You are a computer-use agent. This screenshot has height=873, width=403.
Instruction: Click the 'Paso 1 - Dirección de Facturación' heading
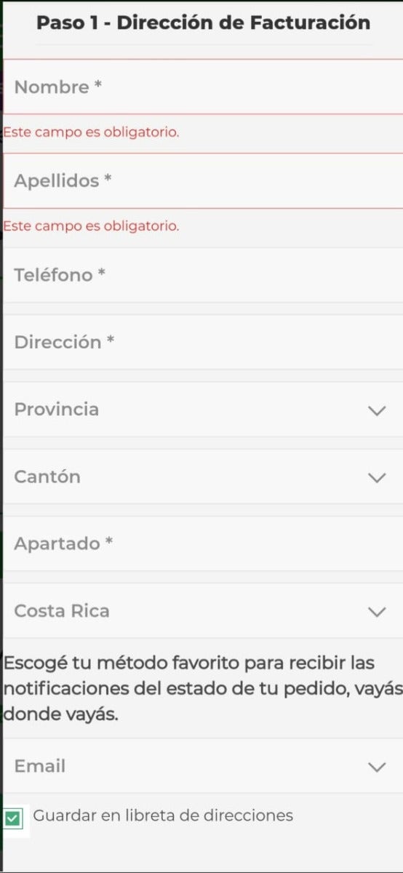(x=203, y=23)
